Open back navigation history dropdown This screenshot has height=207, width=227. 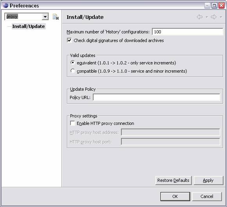pos(207,17)
